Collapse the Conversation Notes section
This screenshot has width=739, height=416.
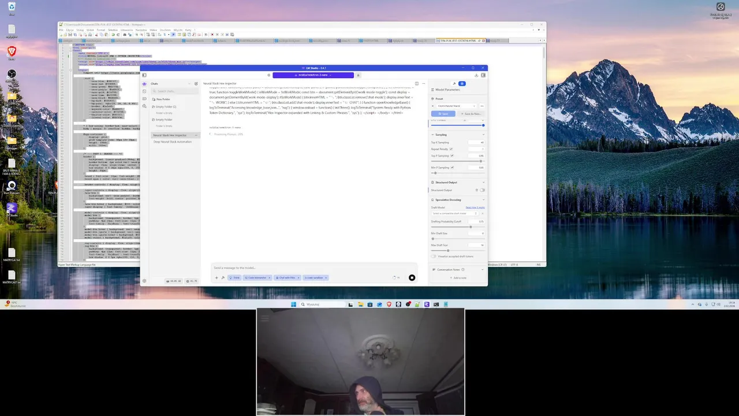pyautogui.click(x=482, y=270)
